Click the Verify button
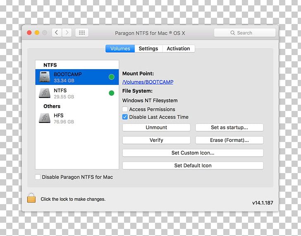Image resolution: width=301 pixels, height=236 pixels. pos(156,140)
